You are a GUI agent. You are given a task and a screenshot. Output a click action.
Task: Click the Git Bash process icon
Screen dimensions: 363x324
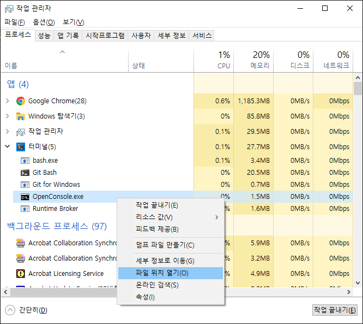(25, 173)
